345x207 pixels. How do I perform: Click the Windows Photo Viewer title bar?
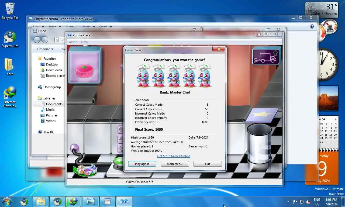pos(159,19)
